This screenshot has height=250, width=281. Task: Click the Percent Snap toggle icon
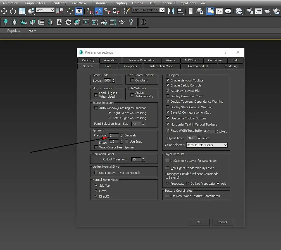107,11
